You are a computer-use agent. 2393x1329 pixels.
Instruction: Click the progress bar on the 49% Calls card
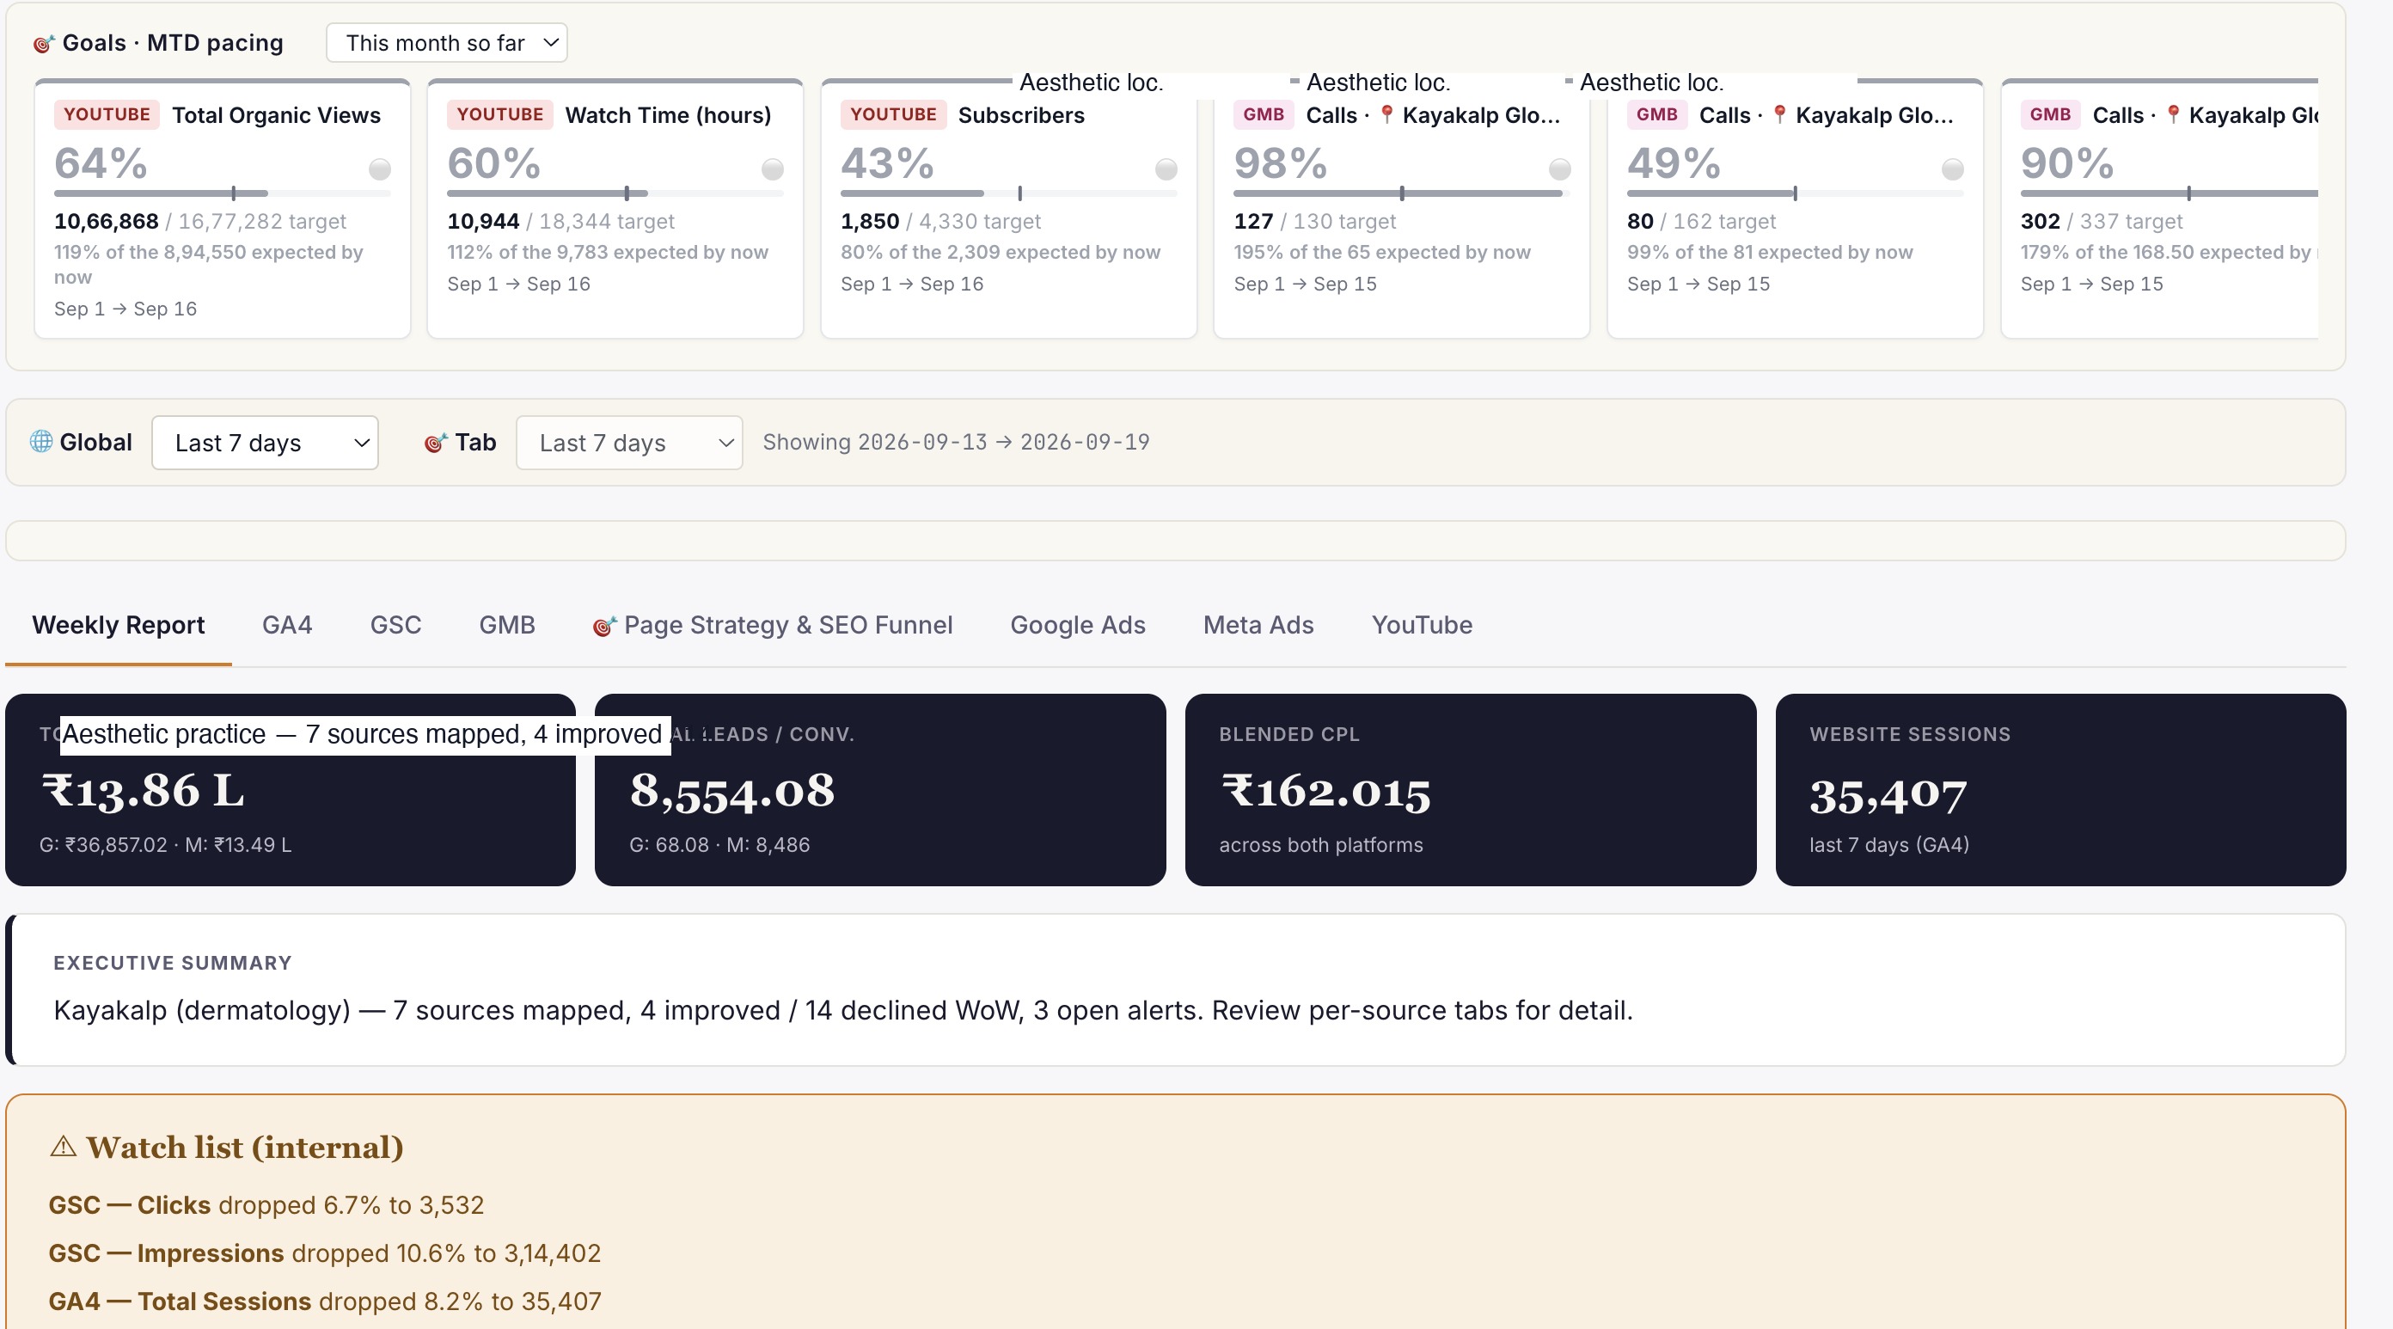pyautogui.click(x=1796, y=193)
